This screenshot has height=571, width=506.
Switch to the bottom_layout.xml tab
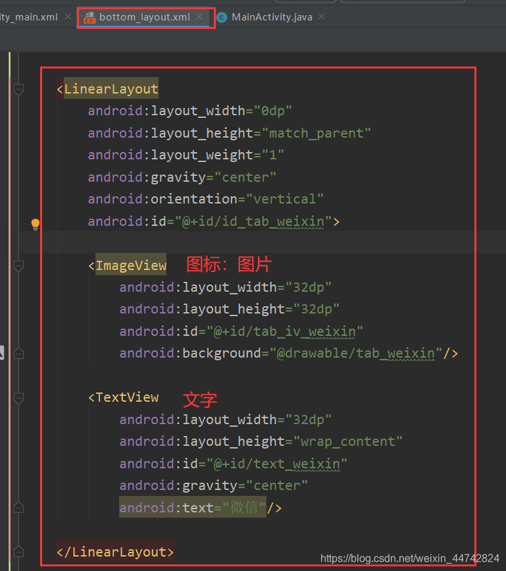coord(144,17)
